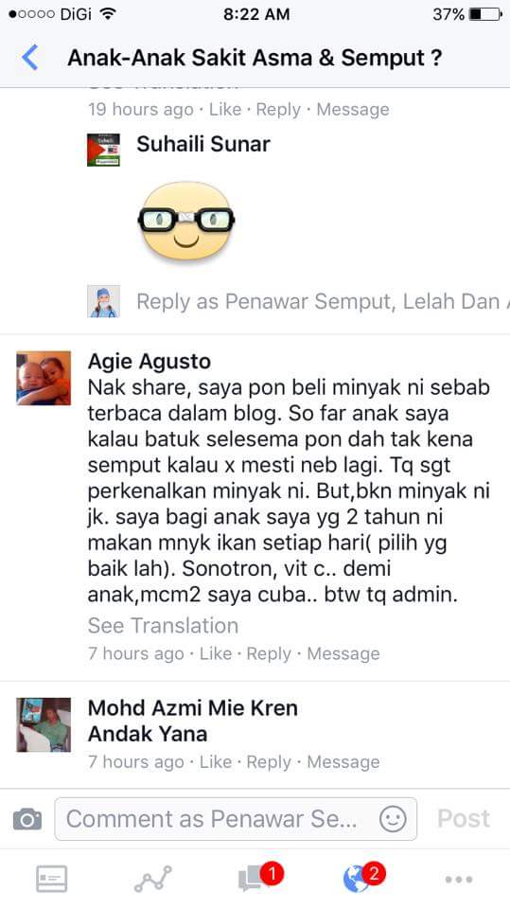The height and width of the screenshot is (909, 510).
Task: Tap Reply as Penawar Semput field
Action: (319, 301)
